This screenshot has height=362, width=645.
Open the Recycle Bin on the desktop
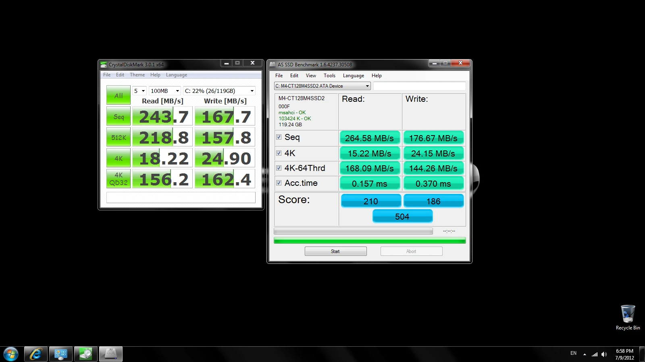click(628, 318)
